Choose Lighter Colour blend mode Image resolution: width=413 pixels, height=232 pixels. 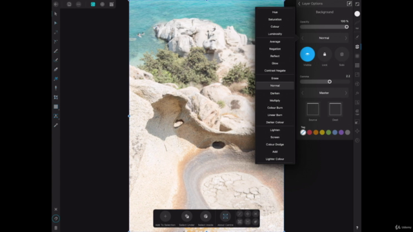275,159
